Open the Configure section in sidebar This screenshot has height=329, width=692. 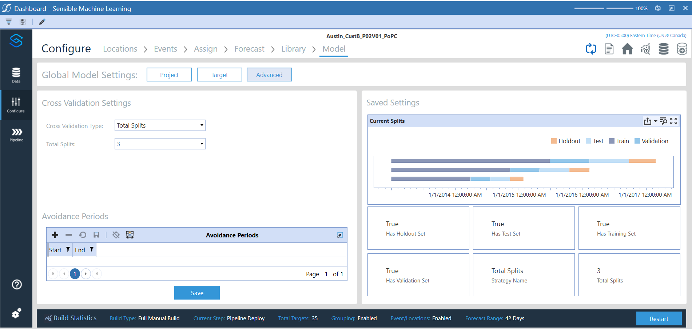point(16,105)
